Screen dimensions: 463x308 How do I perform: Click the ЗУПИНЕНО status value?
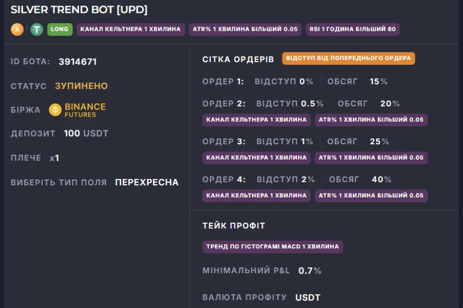pyautogui.click(x=81, y=86)
